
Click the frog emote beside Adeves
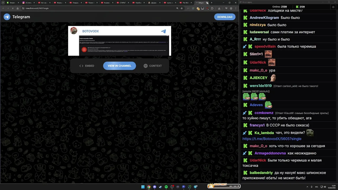269,105
